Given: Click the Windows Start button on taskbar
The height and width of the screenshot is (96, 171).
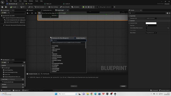Looking at the screenshot, I should 56,94.
